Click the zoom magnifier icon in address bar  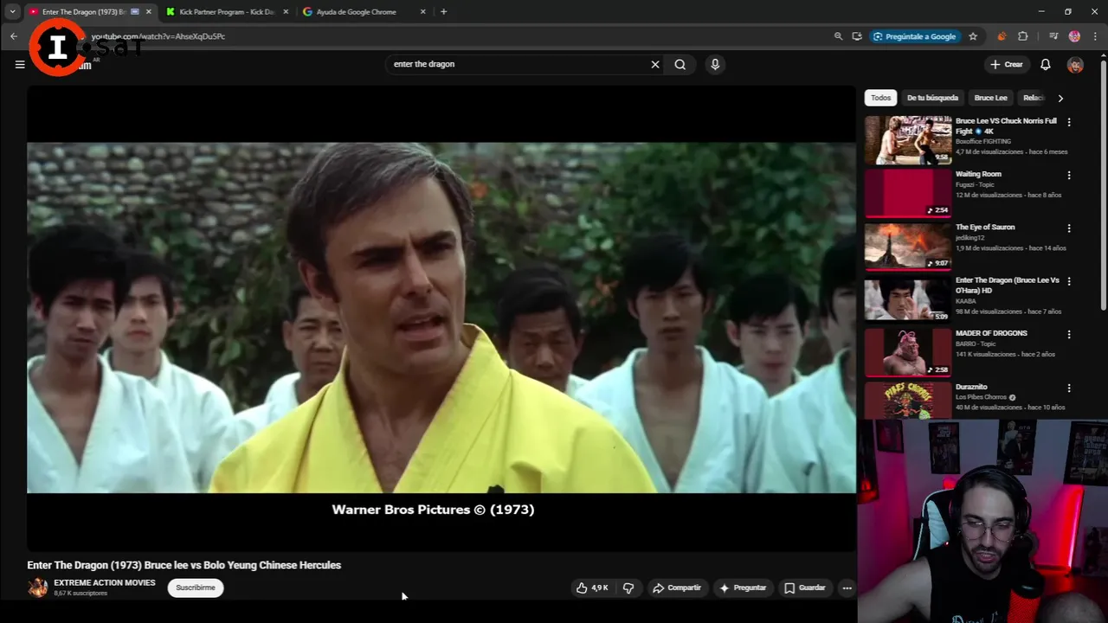[x=838, y=36]
